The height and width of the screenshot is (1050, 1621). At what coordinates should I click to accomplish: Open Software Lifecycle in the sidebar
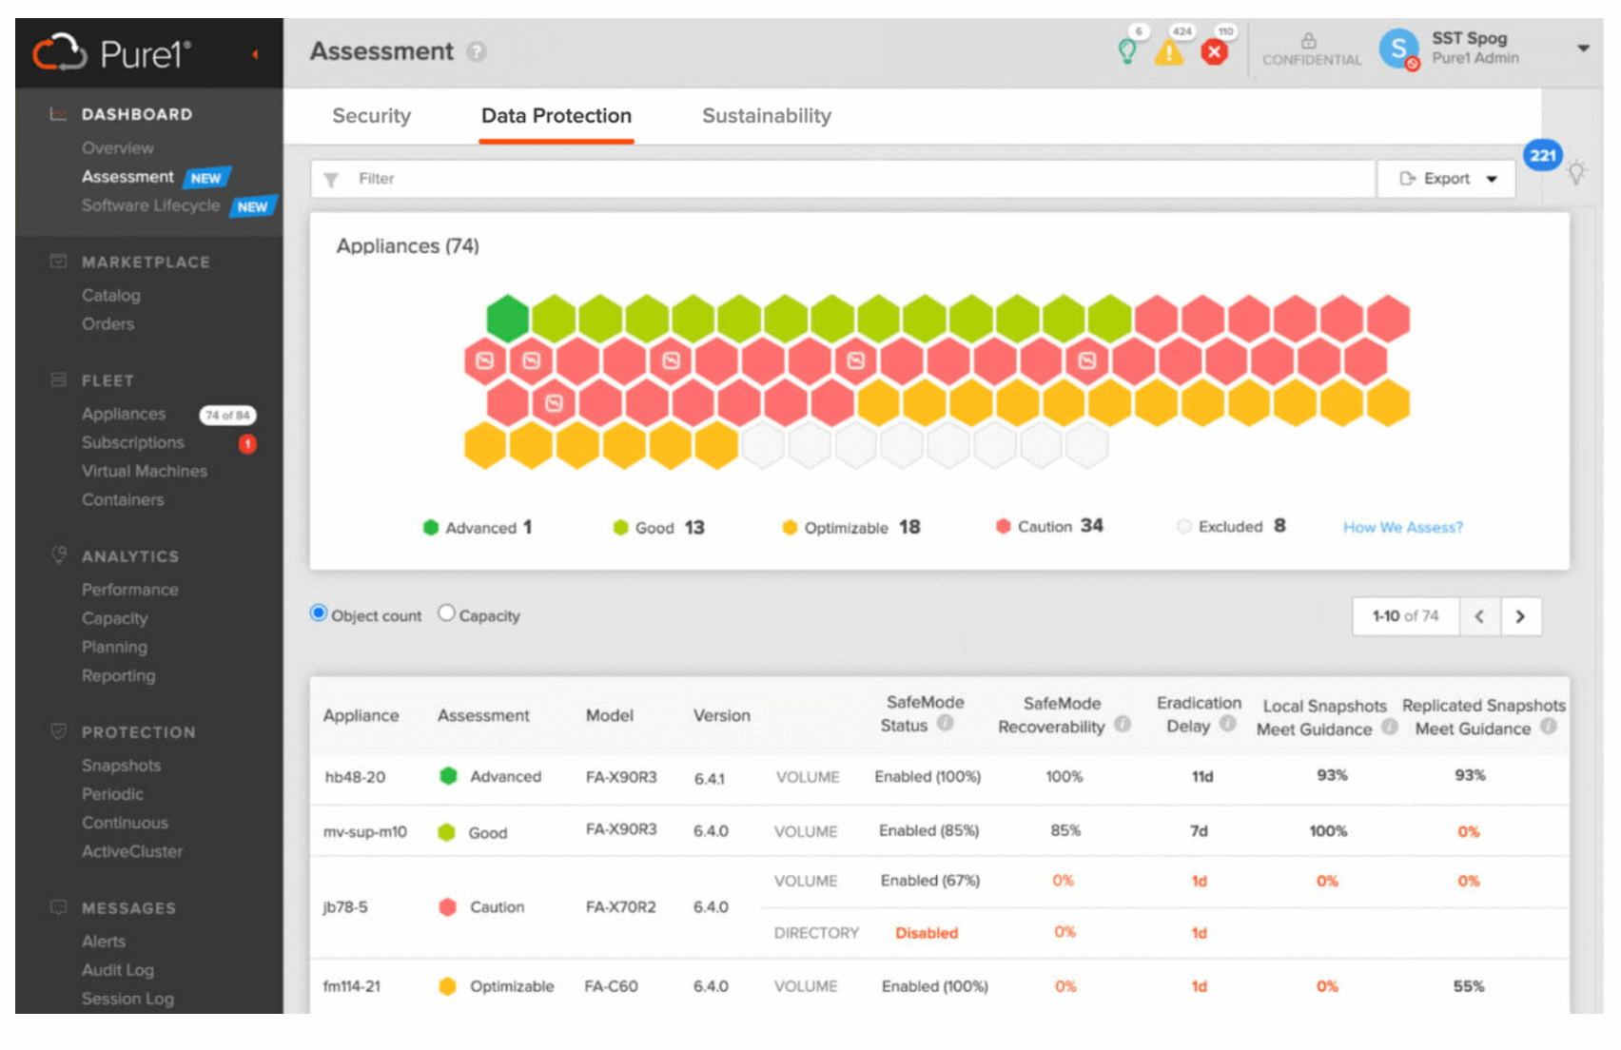[x=150, y=205]
